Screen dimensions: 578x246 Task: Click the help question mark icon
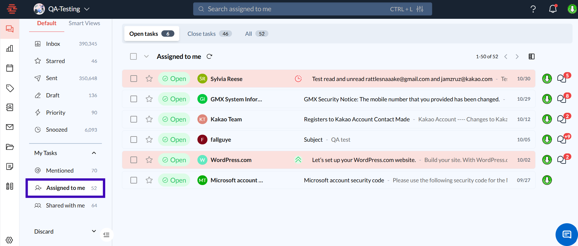(x=533, y=9)
